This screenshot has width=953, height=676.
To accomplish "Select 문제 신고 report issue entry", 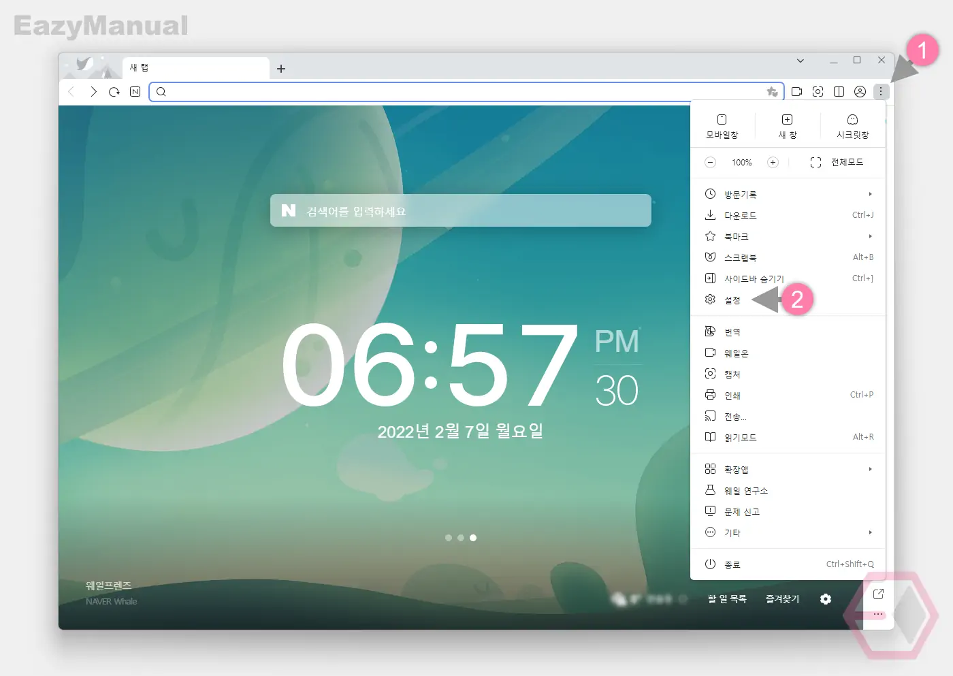I will point(788,512).
